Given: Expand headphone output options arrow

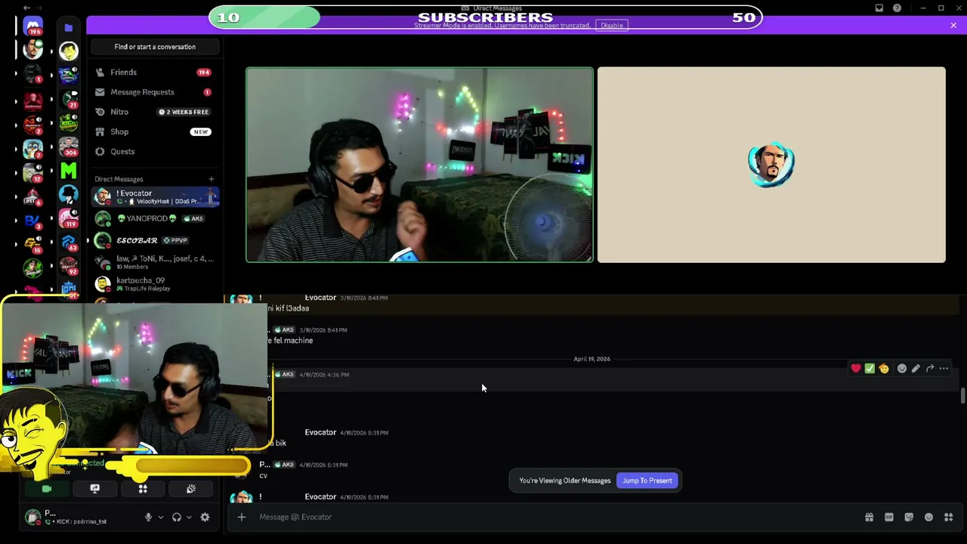Looking at the screenshot, I should pos(188,518).
